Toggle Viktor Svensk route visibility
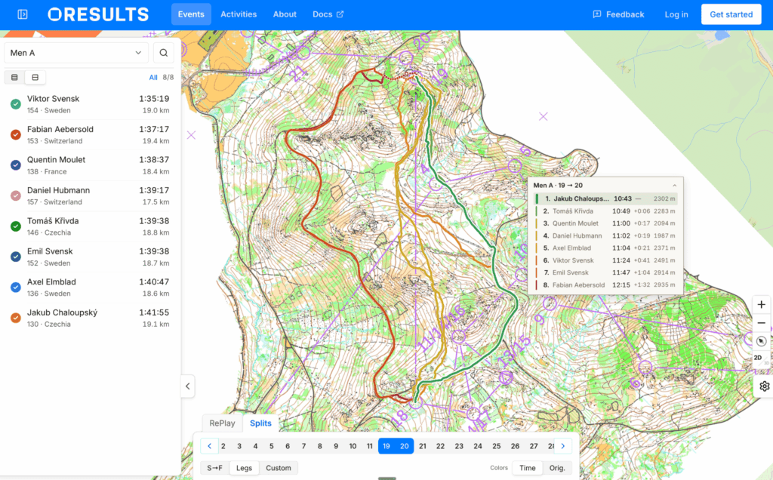 click(16, 104)
